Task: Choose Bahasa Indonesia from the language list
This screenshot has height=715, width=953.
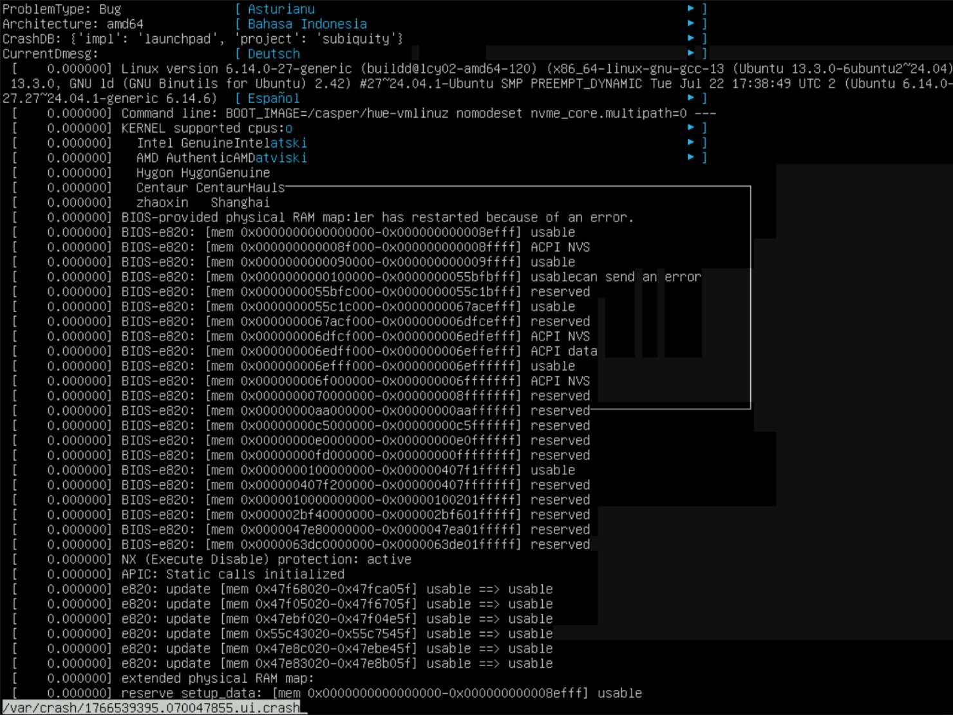Action: [x=307, y=24]
